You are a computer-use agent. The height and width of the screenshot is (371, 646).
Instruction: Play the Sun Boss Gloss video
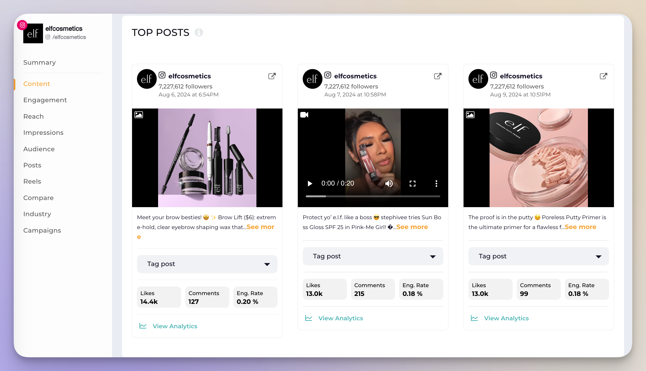click(x=310, y=183)
